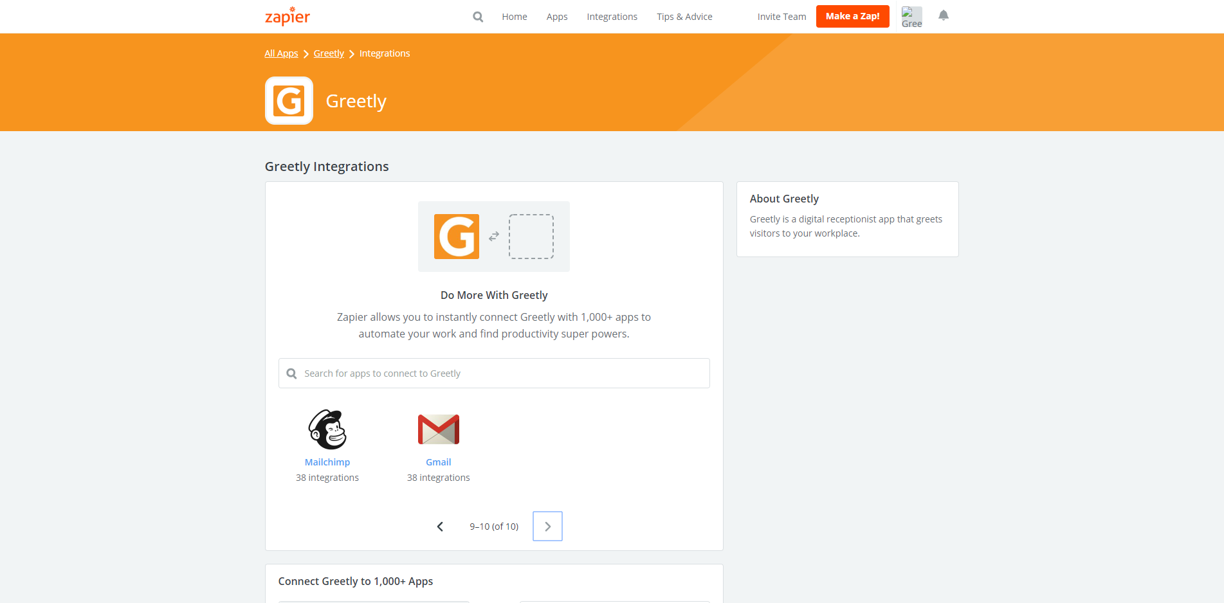Viewport: 1224px width, 603px height.
Task: Click the Do More With Greetly heading
Action: coord(494,295)
